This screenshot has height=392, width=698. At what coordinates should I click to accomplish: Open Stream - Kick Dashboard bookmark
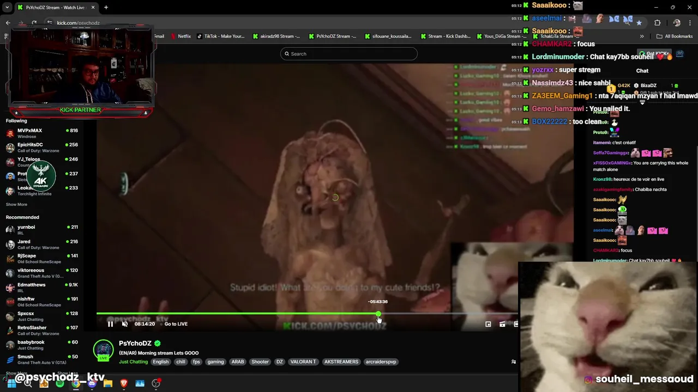[445, 36]
